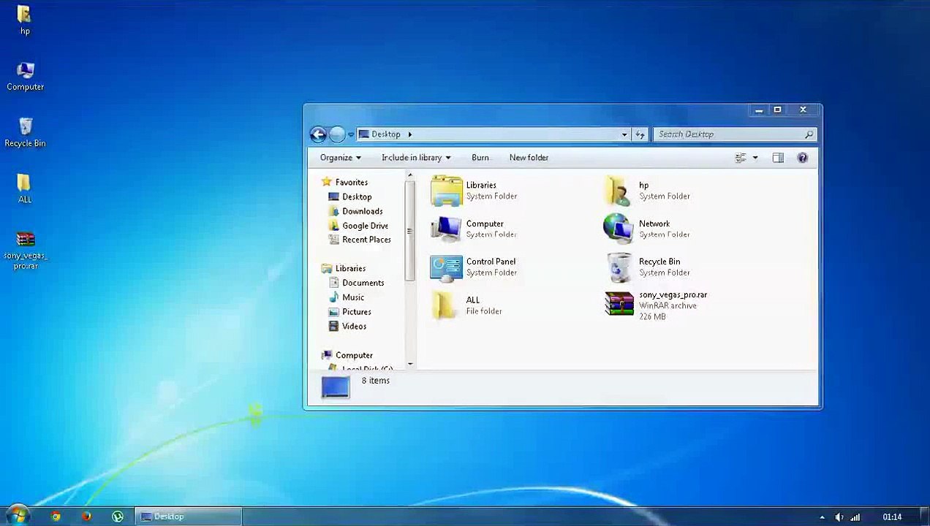930x526 pixels.
Task: Click the volume speaker tray icon
Action: (839, 517)
